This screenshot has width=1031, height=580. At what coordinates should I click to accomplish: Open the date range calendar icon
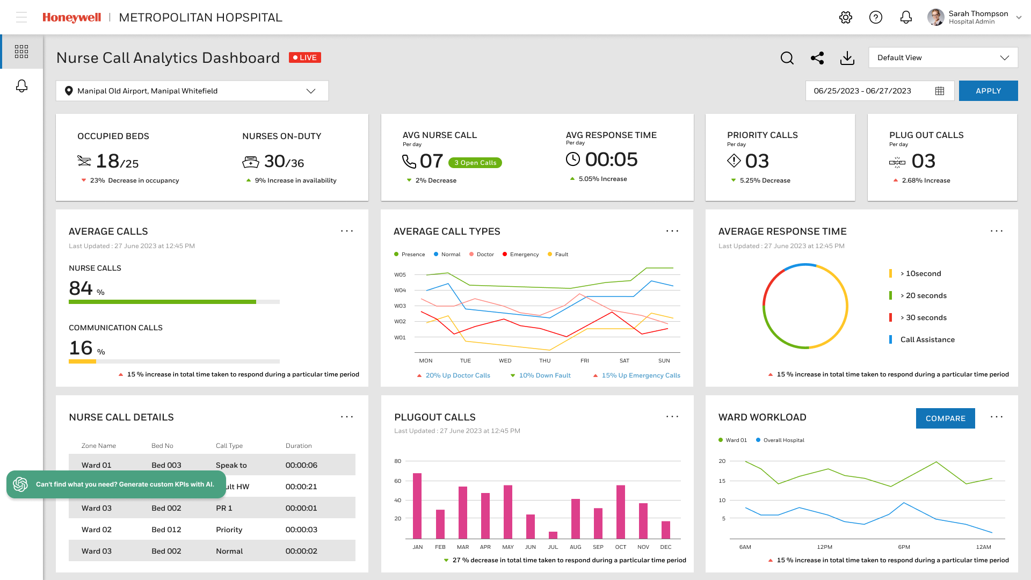(940, 91)
